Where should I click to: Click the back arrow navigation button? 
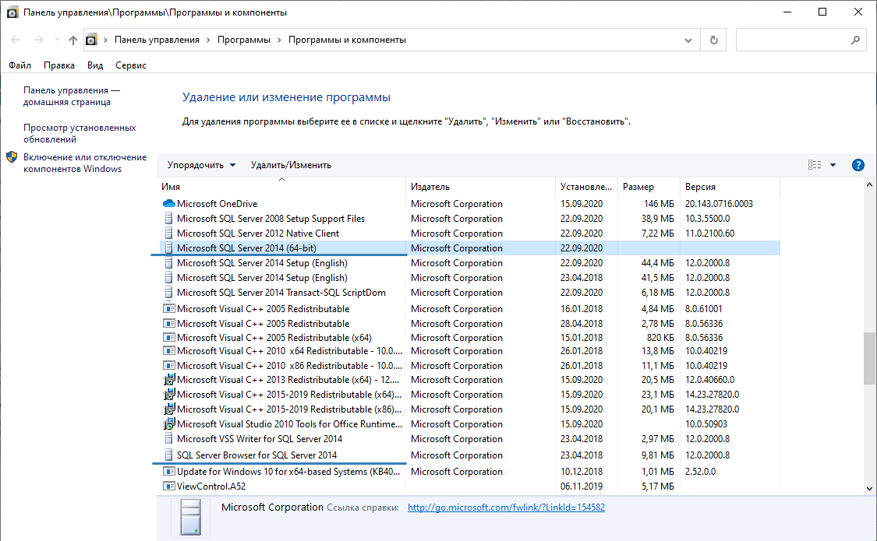[x=16, y=40]
